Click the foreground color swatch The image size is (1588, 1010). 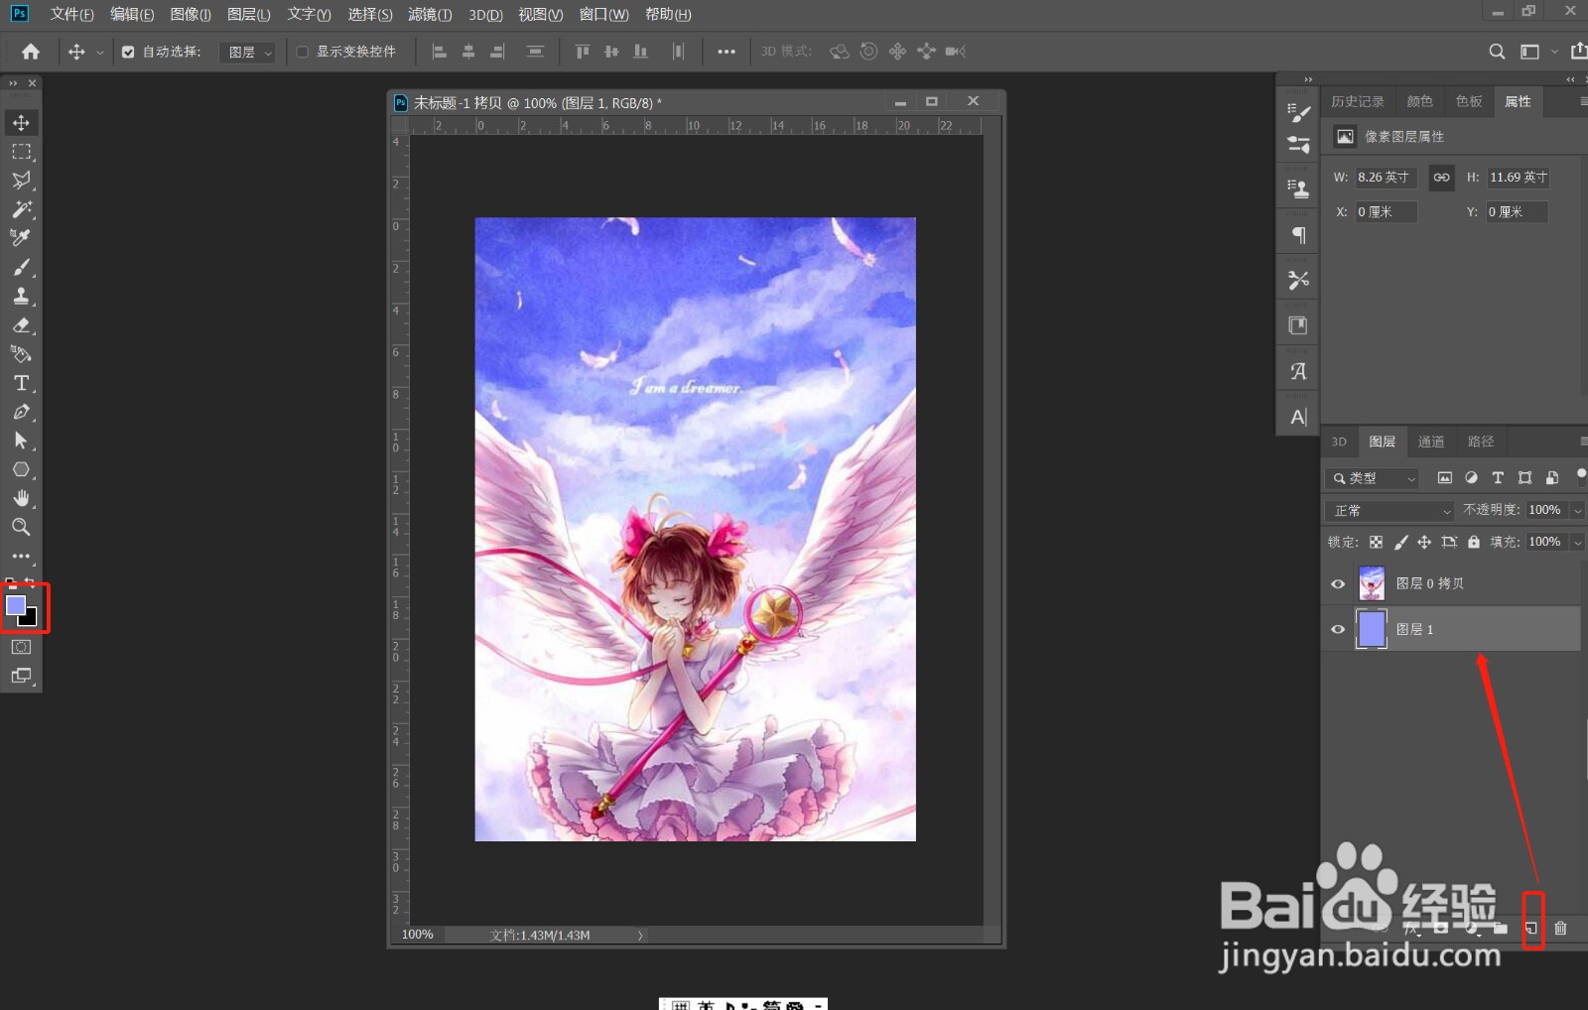coord(15,605)
